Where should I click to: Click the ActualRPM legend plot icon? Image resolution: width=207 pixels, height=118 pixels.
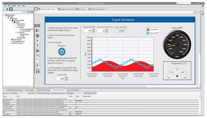148,29
